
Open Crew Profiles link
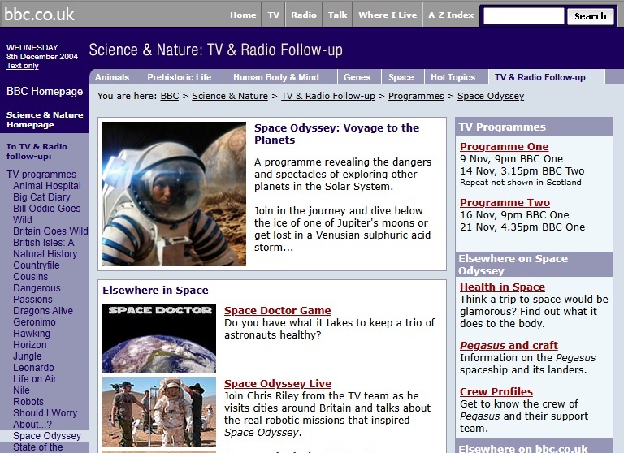(x=496, y=391)
